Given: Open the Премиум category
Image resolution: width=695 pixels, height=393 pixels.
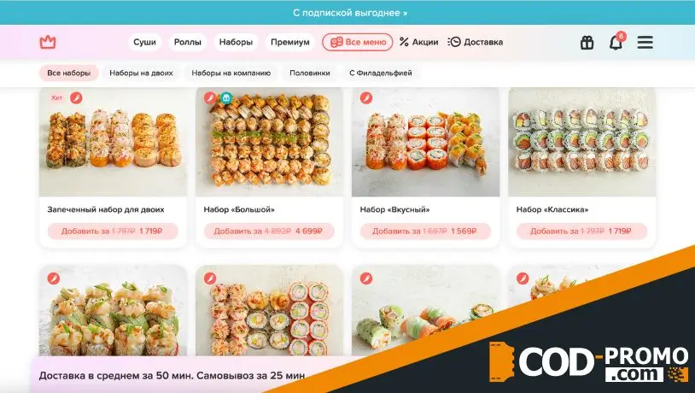Looking at the screenshot, I should (x=290, y=42).
